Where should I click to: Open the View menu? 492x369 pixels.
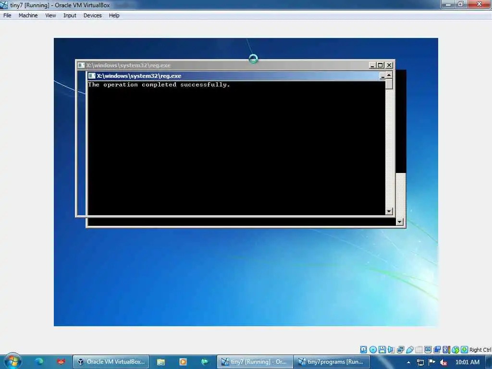click(50, 15)
